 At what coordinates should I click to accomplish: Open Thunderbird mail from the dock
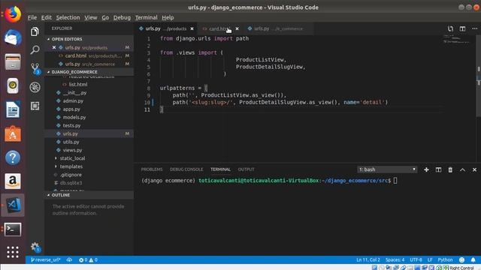[x=13, y=38]
